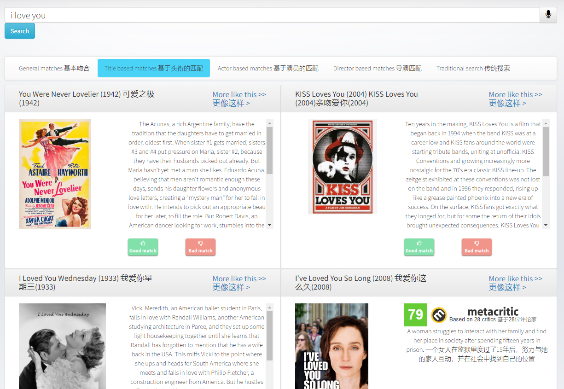This screenshot has width=564, height=389.
Task: Click the KISS Loves You poster thumbnail
Action: coord(343,167)
